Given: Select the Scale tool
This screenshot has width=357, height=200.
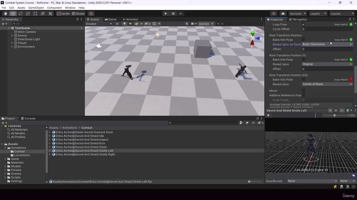Looking at the screenshot, I should [x=28, y=13].
